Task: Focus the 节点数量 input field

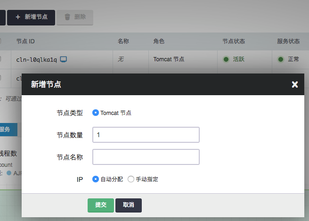Action: coord(146,135)
